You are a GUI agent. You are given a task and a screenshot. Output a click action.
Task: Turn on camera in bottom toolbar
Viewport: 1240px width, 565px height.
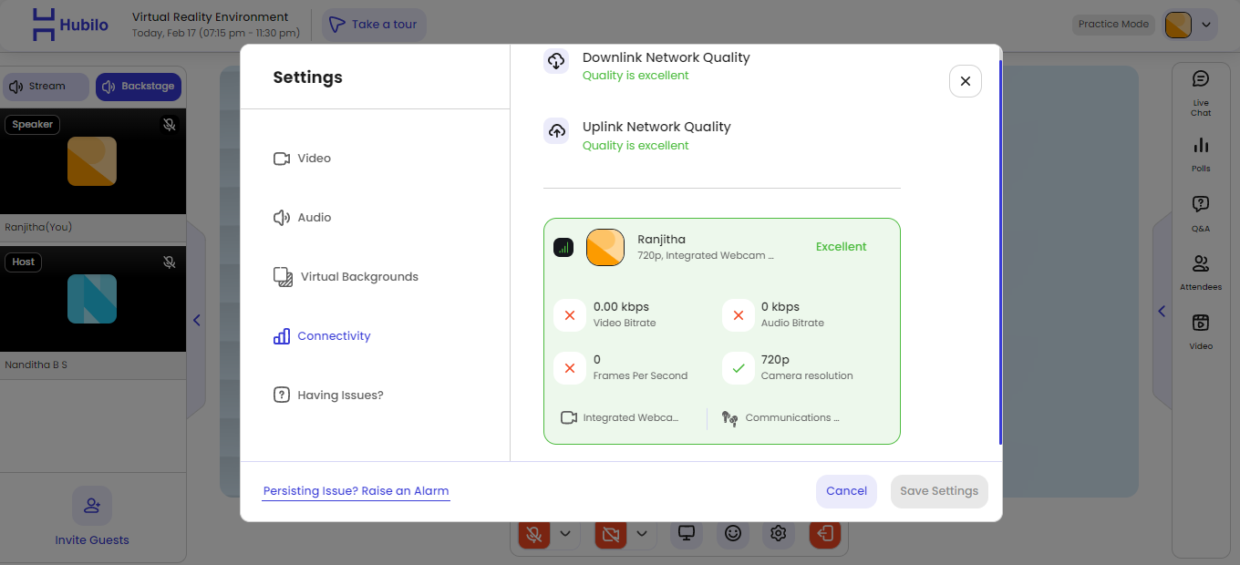[x=611, y=534]
